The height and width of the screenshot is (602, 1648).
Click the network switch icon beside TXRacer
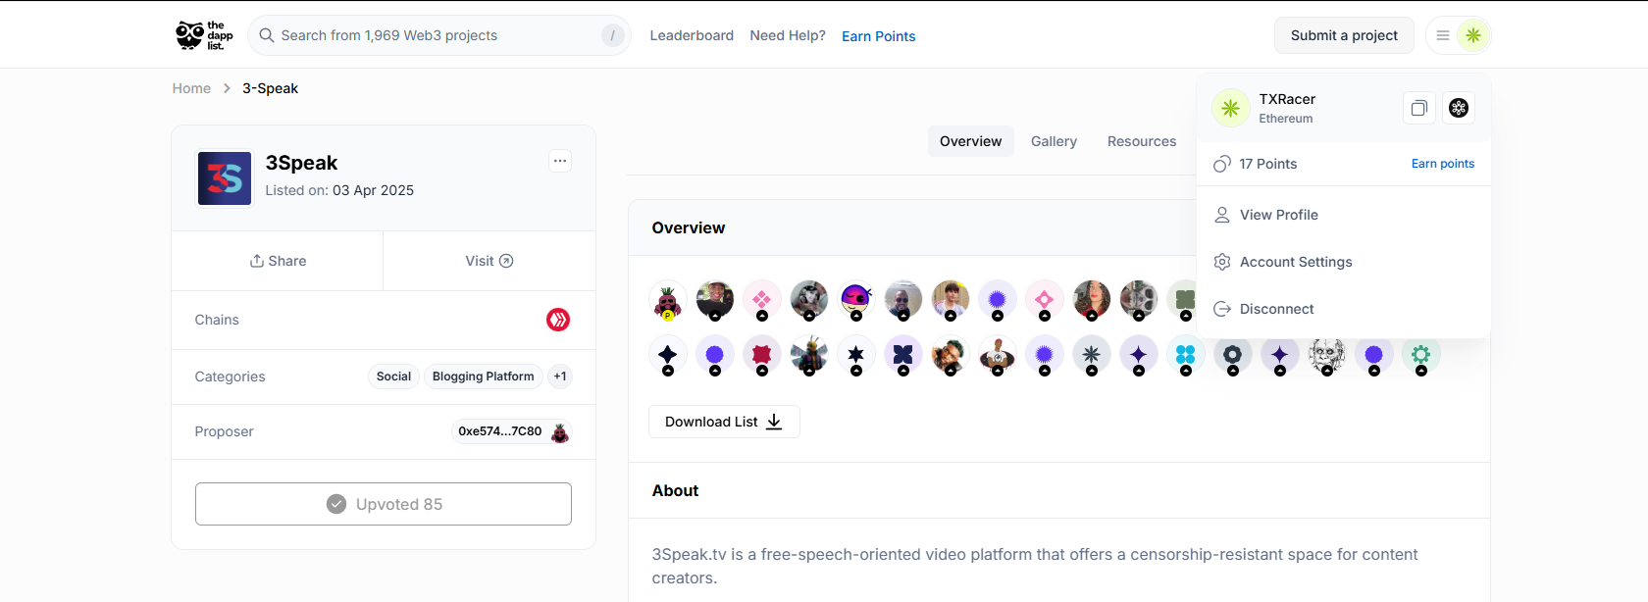click(1459, 108)
